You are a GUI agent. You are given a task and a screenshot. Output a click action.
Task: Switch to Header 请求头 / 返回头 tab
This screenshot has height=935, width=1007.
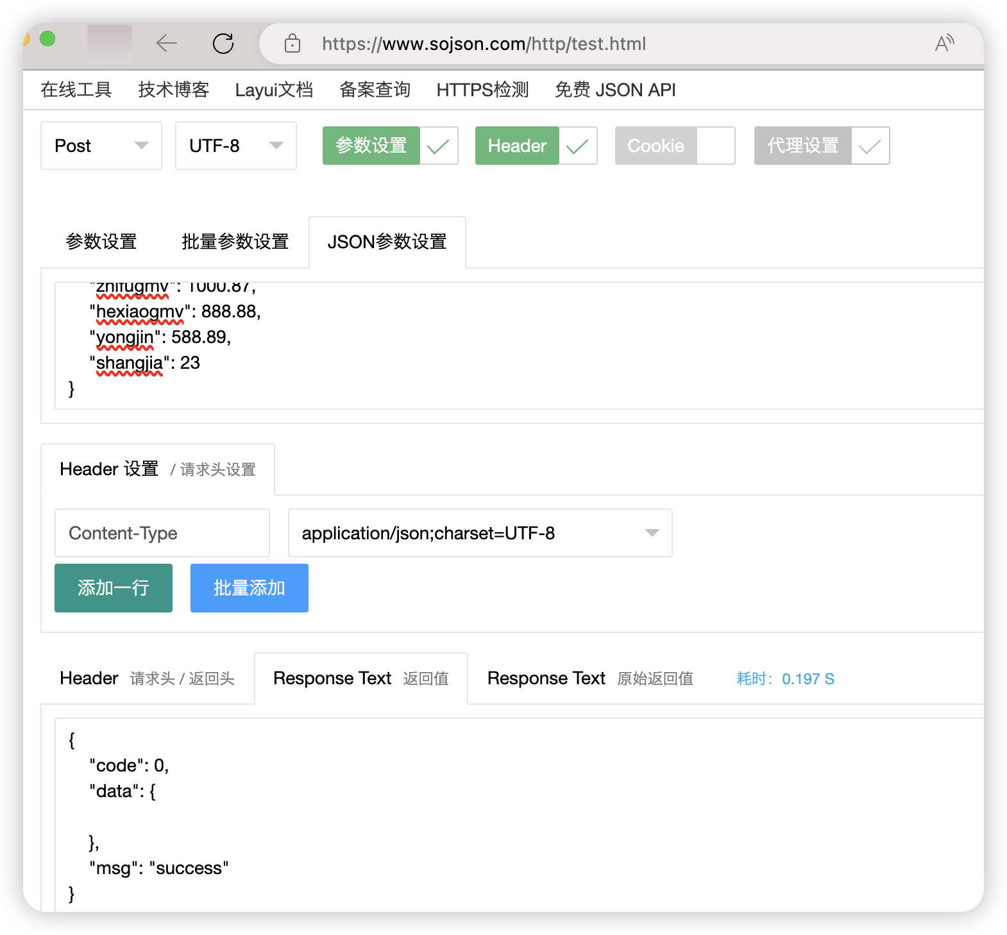(x=148, y=678)
